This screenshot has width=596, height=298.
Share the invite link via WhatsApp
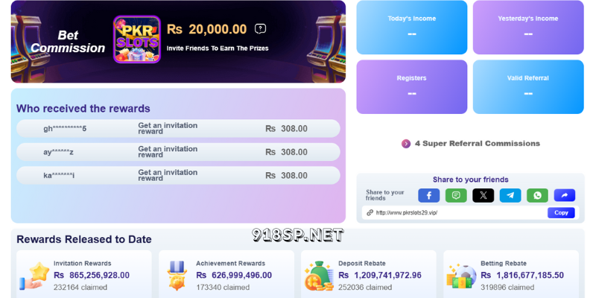(x=537, y=195)
